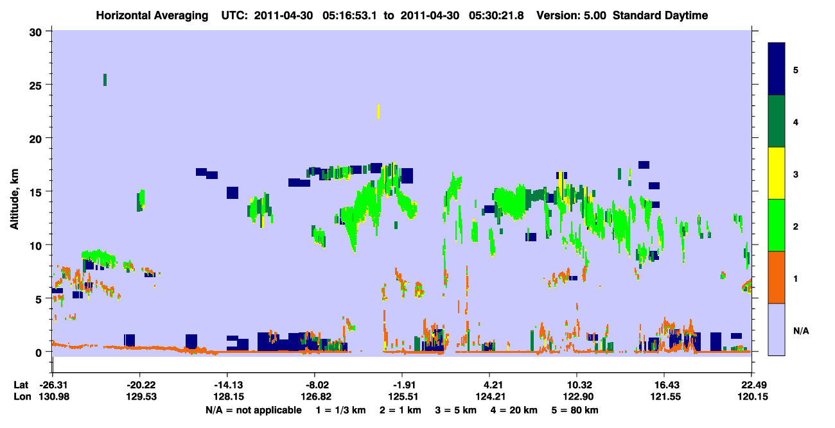Click the dark green colorbar segment labeled 4
The height and width of the screenshot is (428, 835).
777,121
